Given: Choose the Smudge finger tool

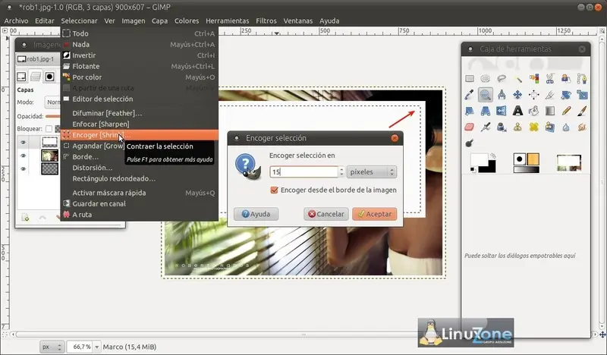Looking at the screenshot, I should tap(582, 127).
